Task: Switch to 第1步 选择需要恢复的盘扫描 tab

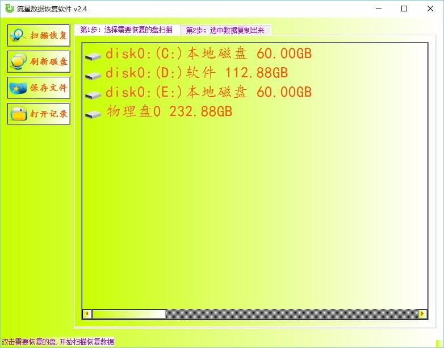Action: (x=127, y=30)
